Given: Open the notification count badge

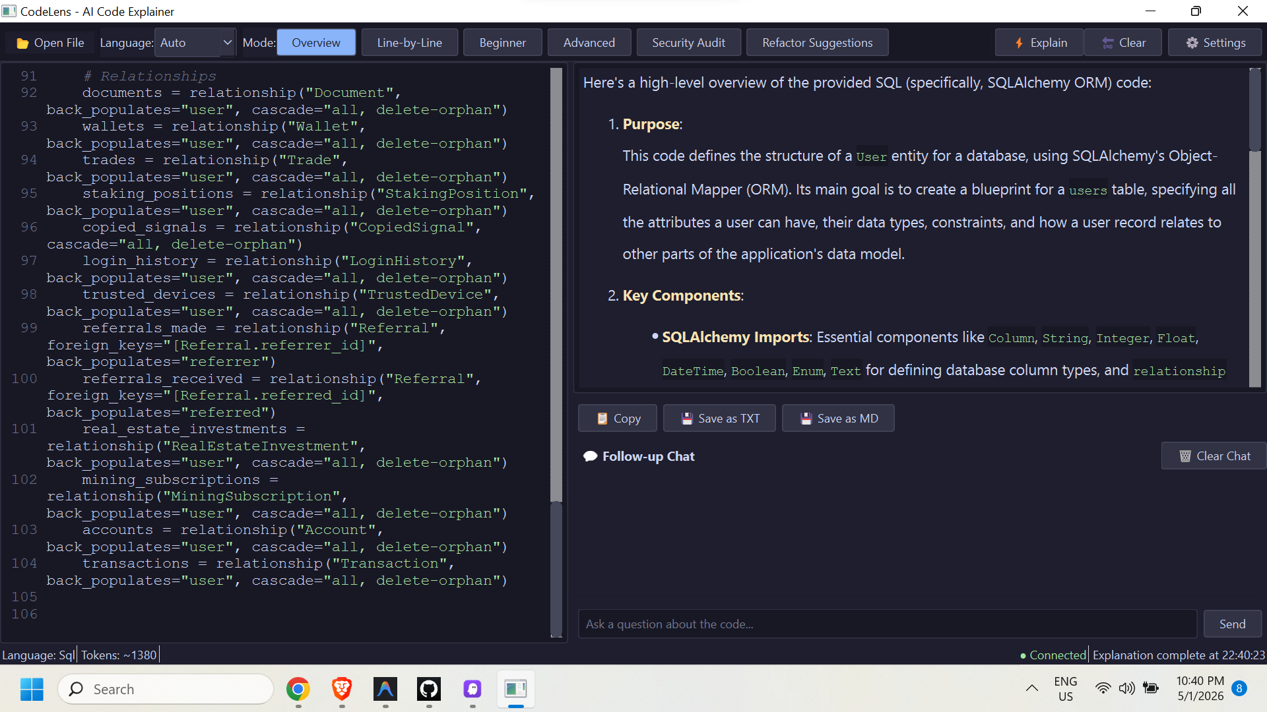Looking at the screenshot, I should click(1239, 689).
